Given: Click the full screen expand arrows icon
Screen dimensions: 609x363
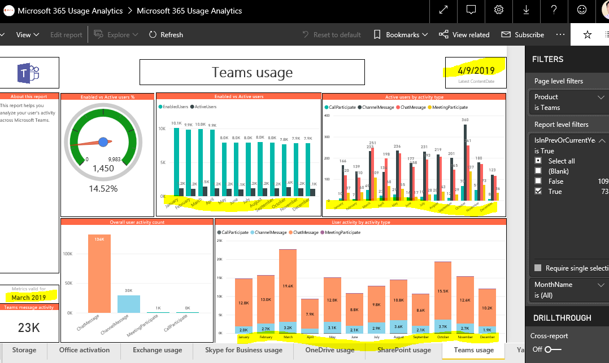Looking at the screenshot, I should [x=443, y=11].
